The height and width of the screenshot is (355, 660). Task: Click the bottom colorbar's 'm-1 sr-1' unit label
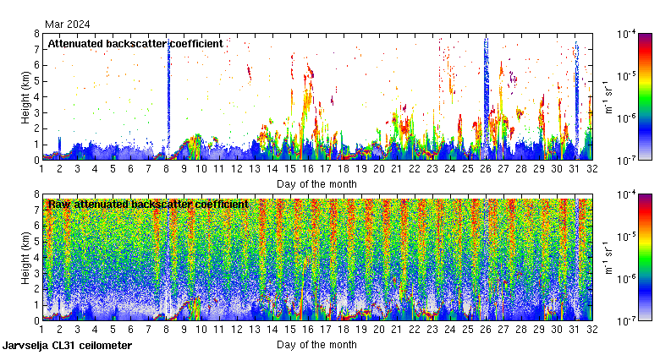608,258
